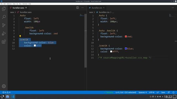Click the blue color swatch in css
Viewport: 177px width, 99px height.
click(x=126, y=48)
